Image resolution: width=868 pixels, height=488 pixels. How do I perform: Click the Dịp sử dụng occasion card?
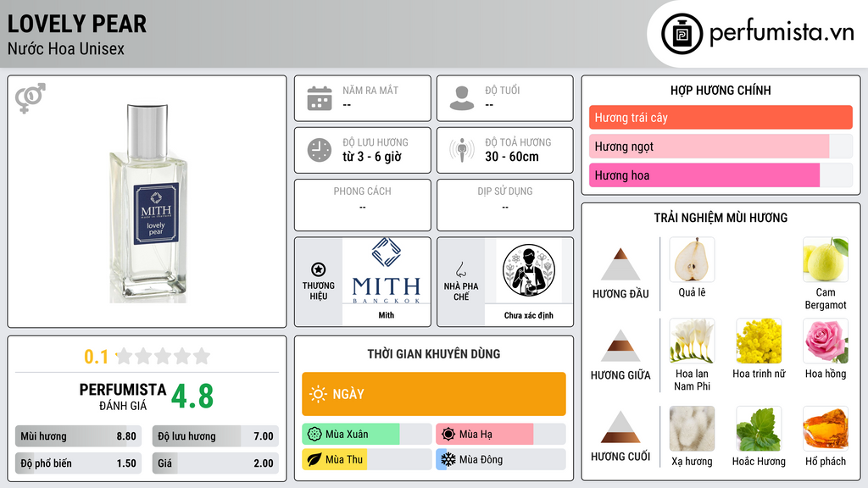505,205
